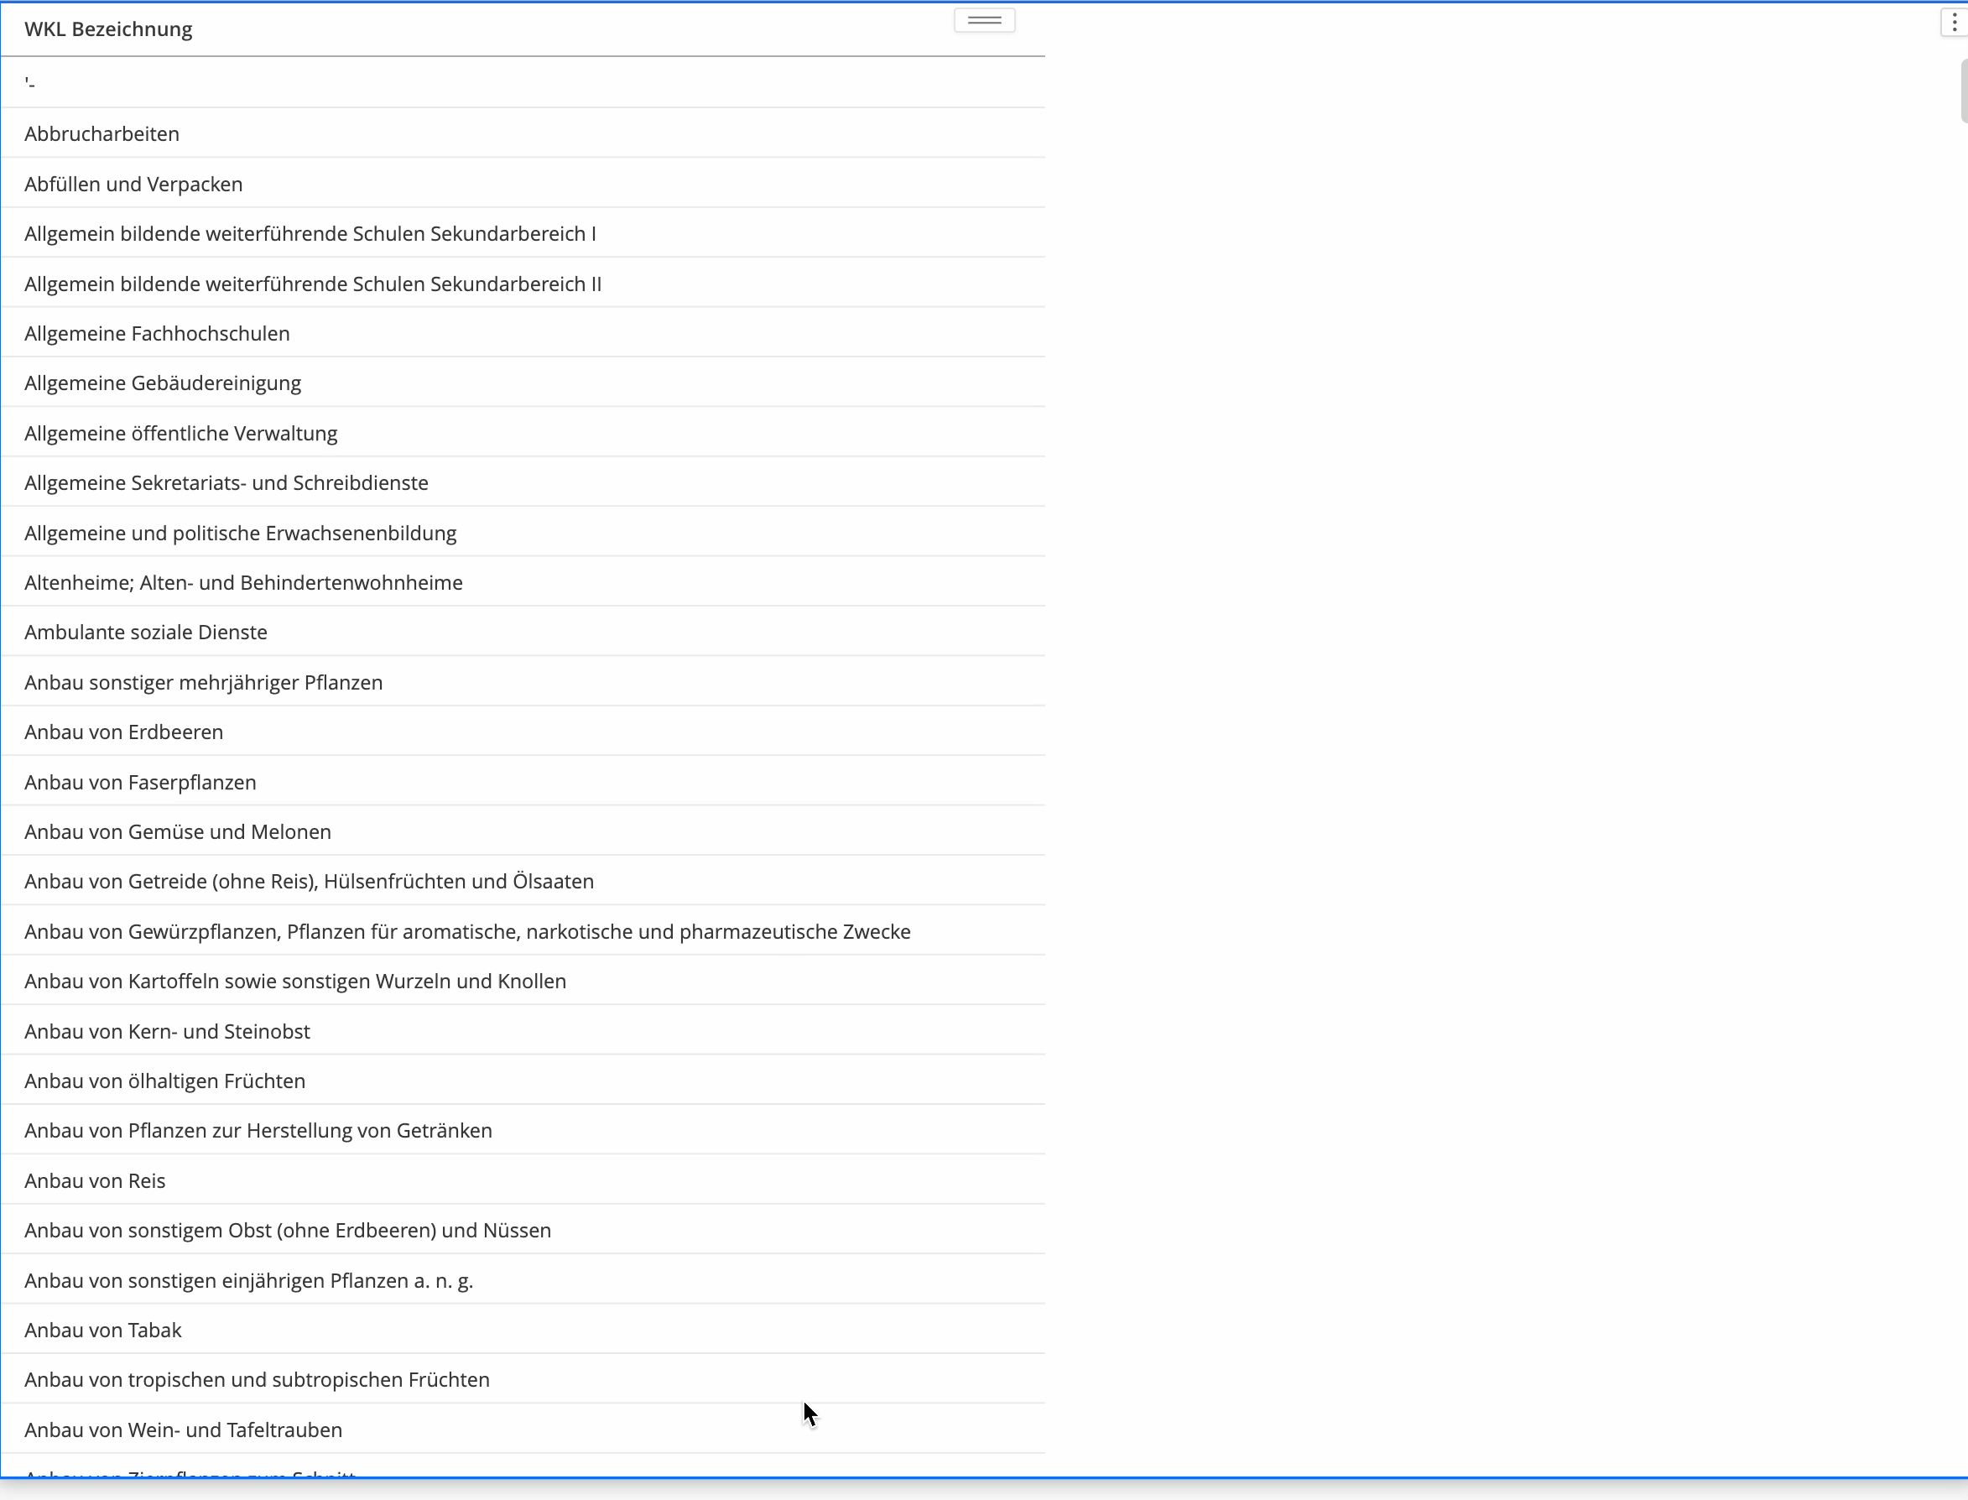
Task: Click Allgemeine Fachhochschulen entry
Action: click(x=157, y=334)
